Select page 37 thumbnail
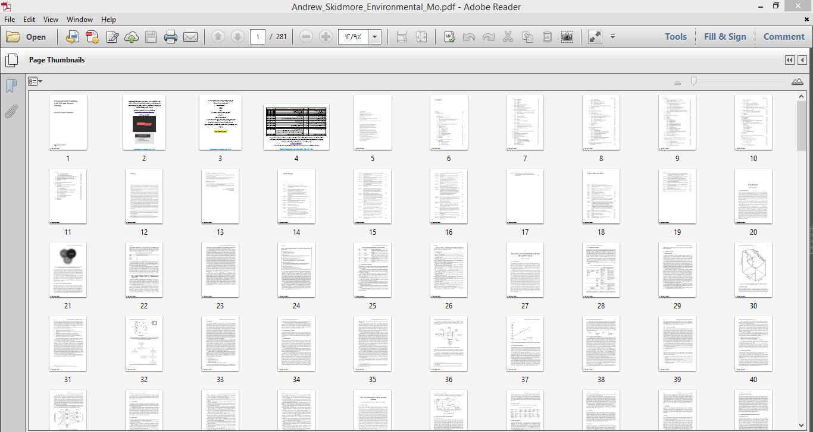Screen dimensions: 813x432 click(525, 343)
